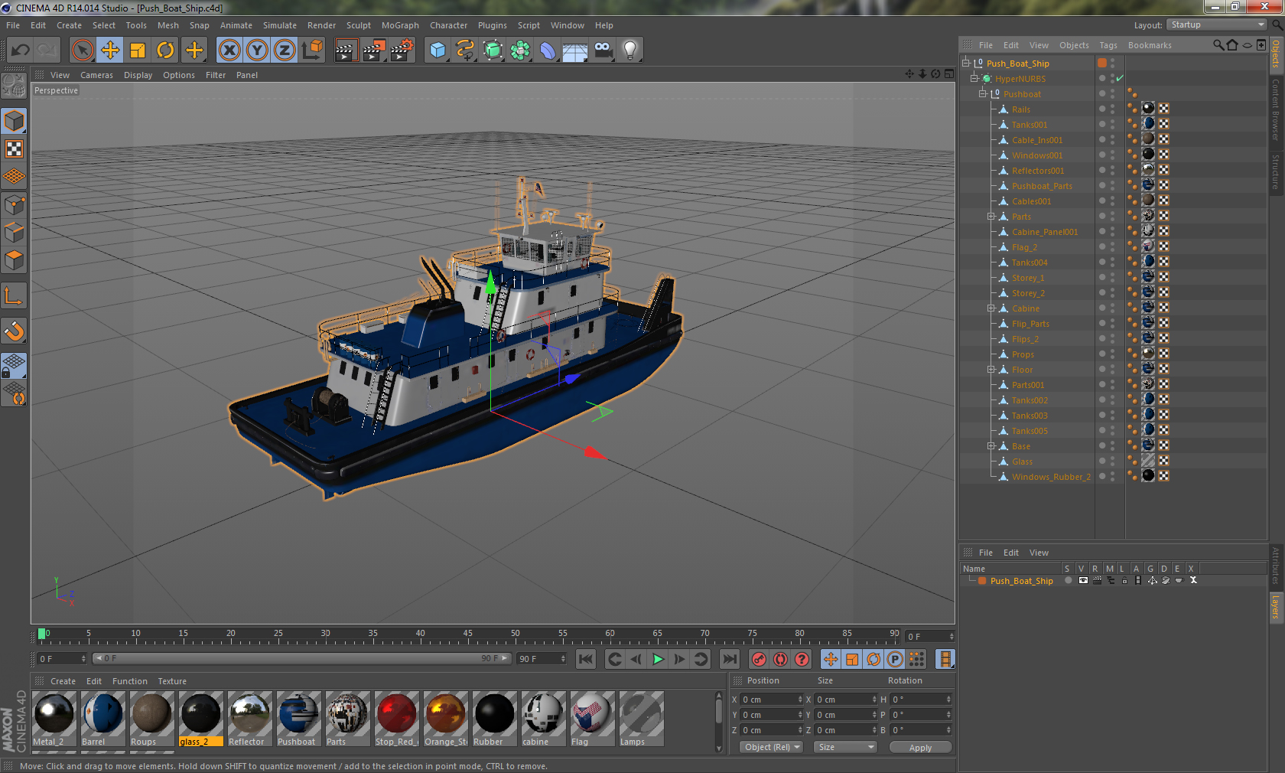Enable Points mode
The width and height of the screenshot is (1285, 773).
[x=15, y=204]
